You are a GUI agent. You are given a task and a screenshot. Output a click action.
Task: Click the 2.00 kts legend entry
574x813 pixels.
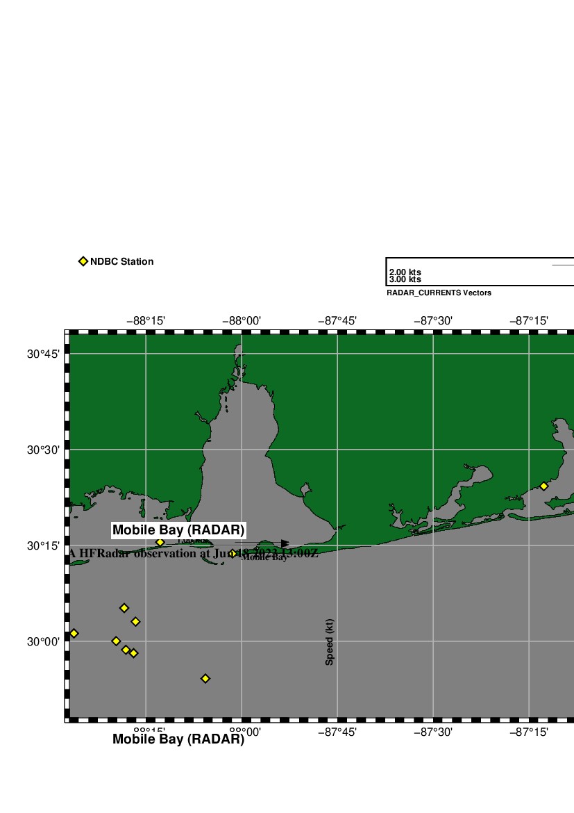[405, 272]
